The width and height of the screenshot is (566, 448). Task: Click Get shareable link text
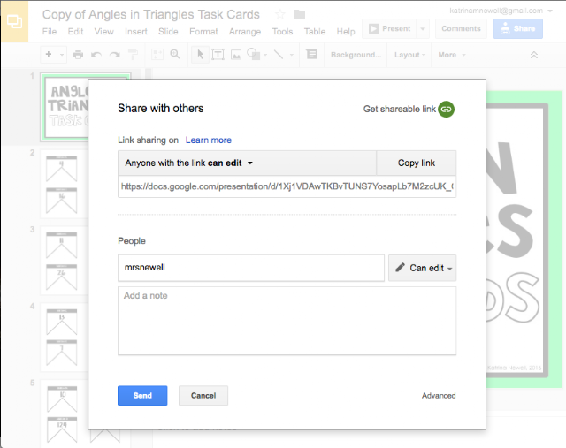tap(399, 109)
